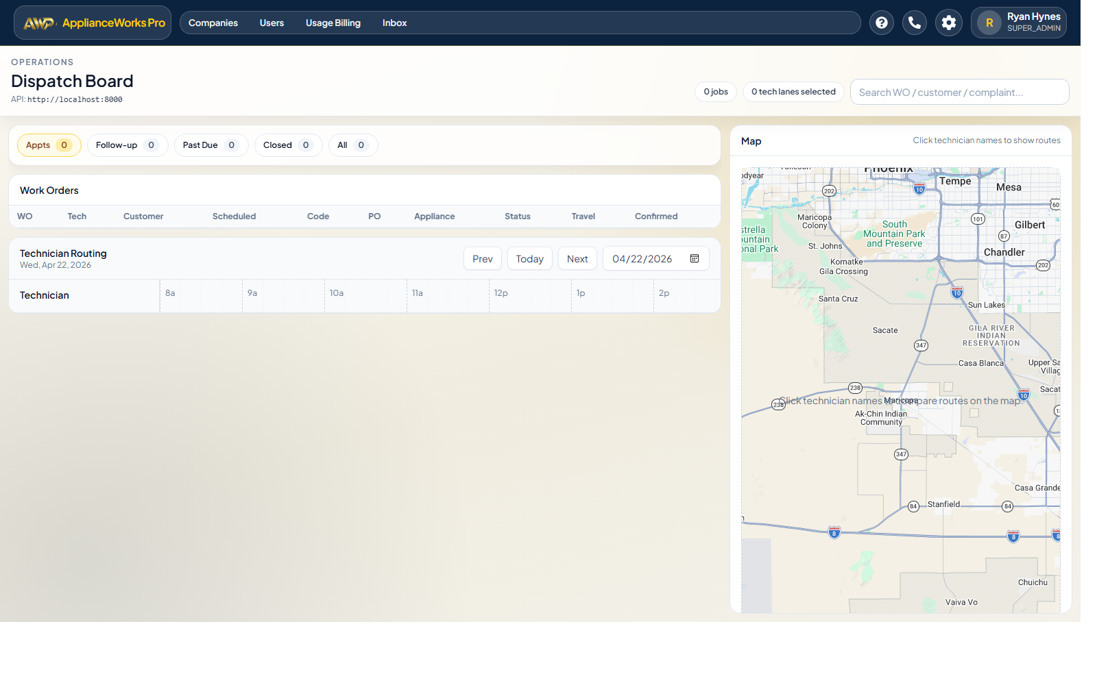
Task: Focus the Search WO / customer field
Action: [960, 92]
